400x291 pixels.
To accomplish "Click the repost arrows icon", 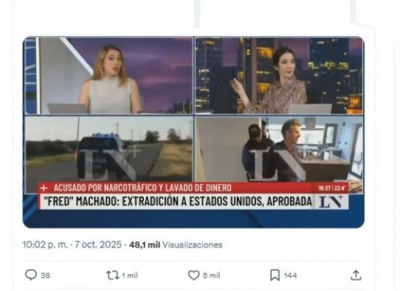I will pyautogui.click(x=113, y=275).
